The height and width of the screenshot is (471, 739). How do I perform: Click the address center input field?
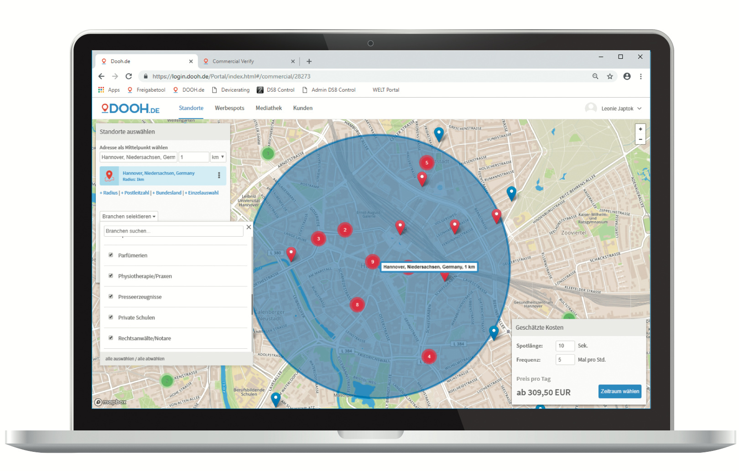(138, 157)
